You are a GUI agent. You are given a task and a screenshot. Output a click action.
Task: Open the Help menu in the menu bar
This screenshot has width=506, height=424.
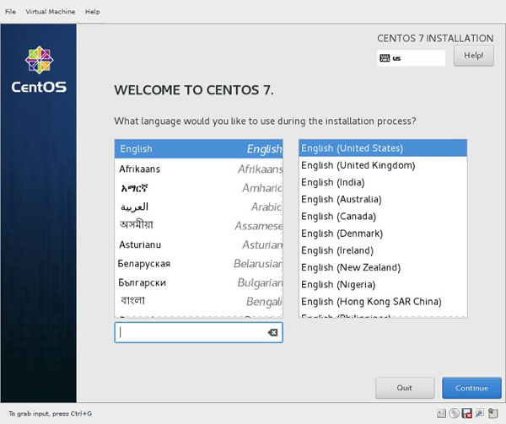tap(92, 12)
